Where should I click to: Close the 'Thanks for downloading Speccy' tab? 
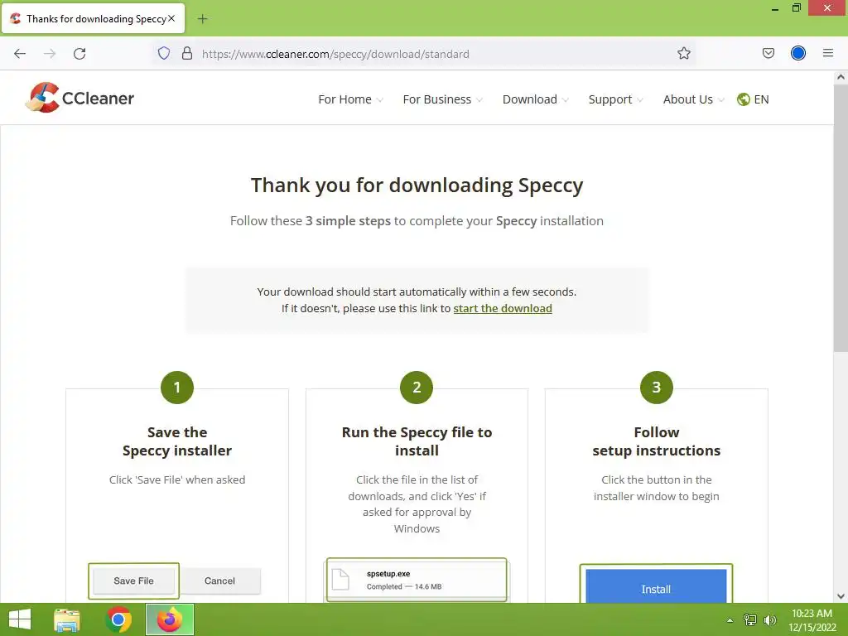171,18
